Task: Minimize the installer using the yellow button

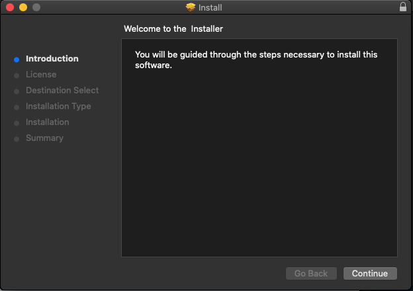Action: coord(23,7)
